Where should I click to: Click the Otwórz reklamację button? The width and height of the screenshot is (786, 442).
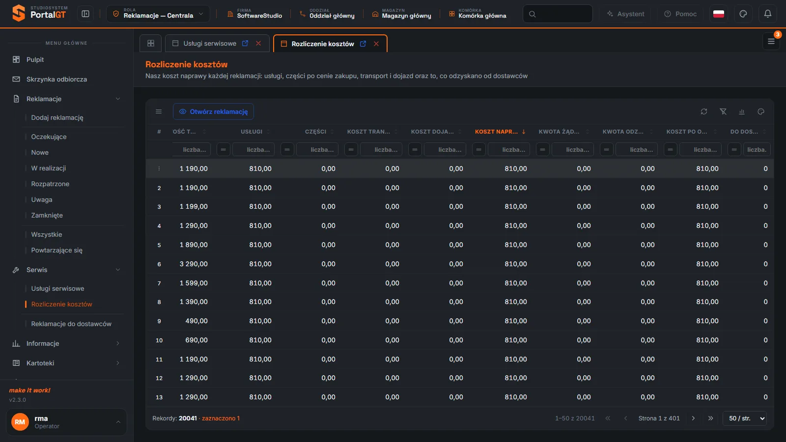click(213, 111)
